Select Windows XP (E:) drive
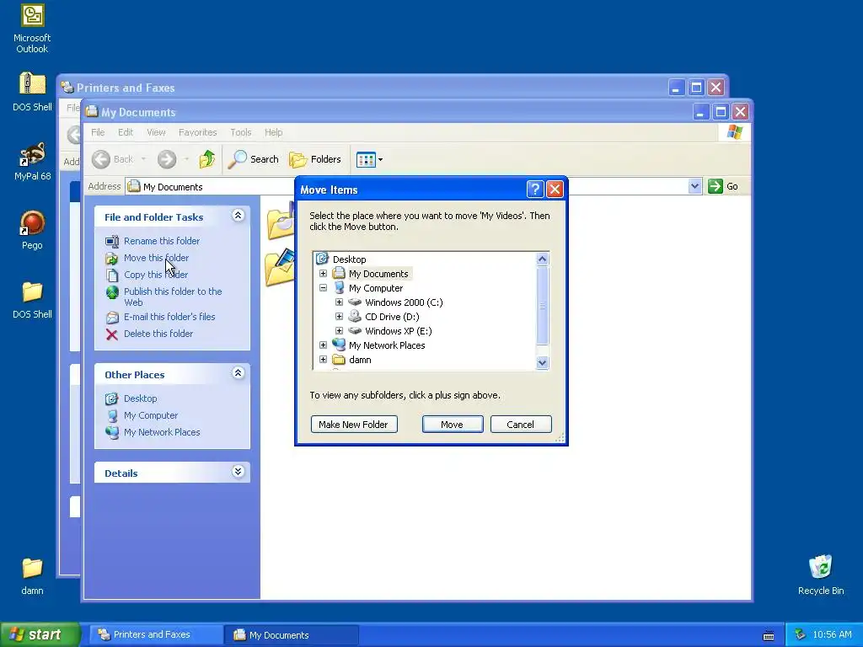 point(399,331)
